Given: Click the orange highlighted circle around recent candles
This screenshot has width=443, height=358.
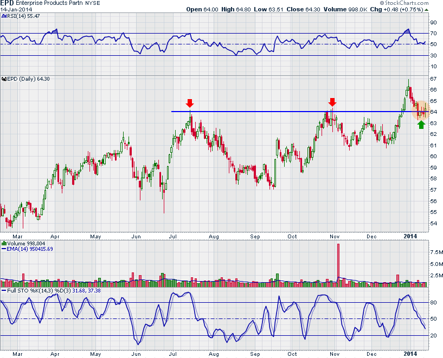Looking at the screenshot, I should pos(421,110).
